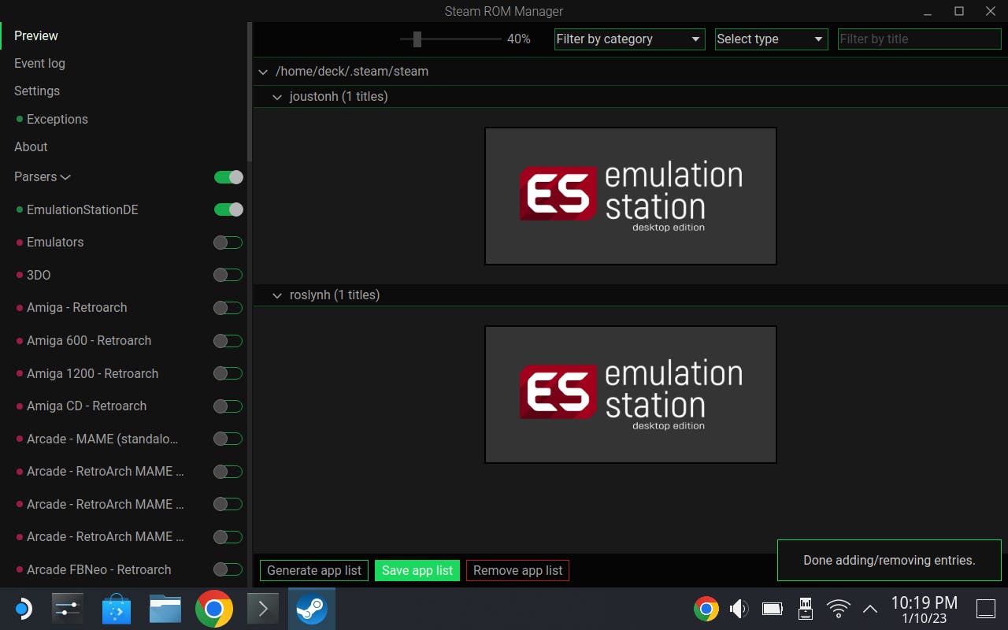Select the Amiga 1200 - Retroarch label

(93, 373)
